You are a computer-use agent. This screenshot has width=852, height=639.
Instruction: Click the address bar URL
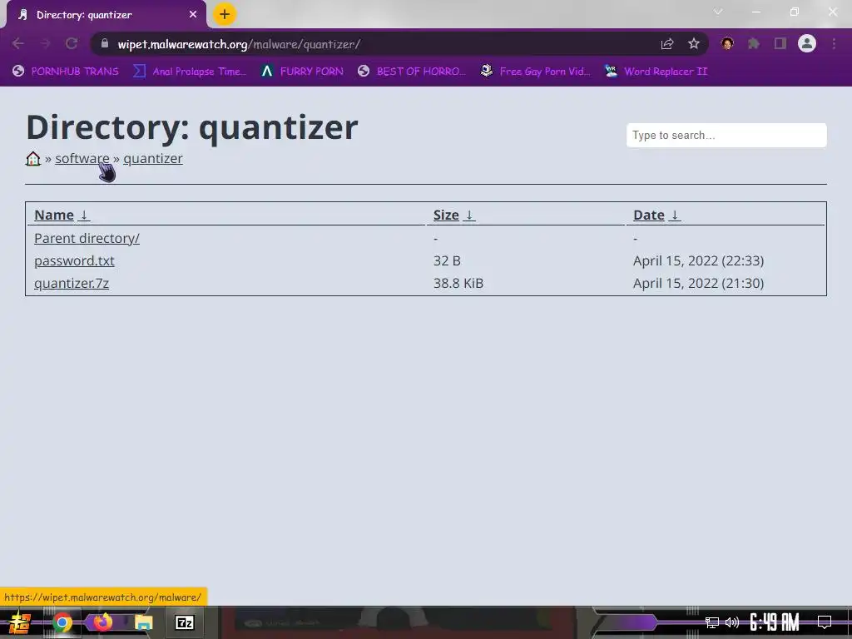pos(239,45)
